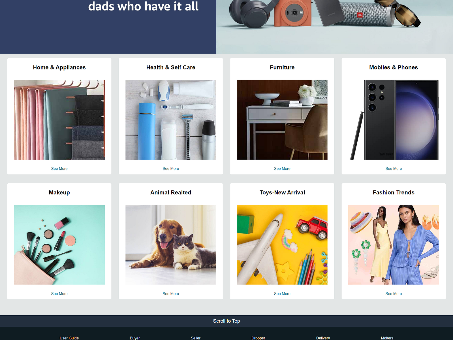Open the User Guide footer link
The width and height of the screenshot is (453, 340).
coord(69,338)
